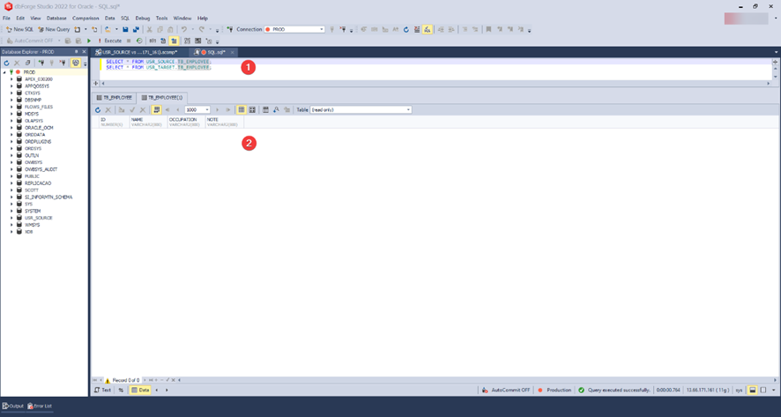
Task: Switch to card view in results toolbar
Action: click(x=252, y=109)
